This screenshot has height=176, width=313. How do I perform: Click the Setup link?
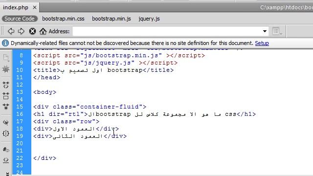point(262,43)
